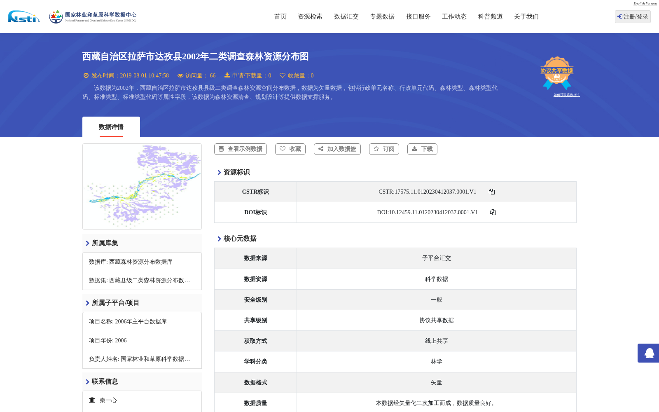Switch to the 数据详情 tab
This screenshot has height=412, width=659.
(111, 127)
